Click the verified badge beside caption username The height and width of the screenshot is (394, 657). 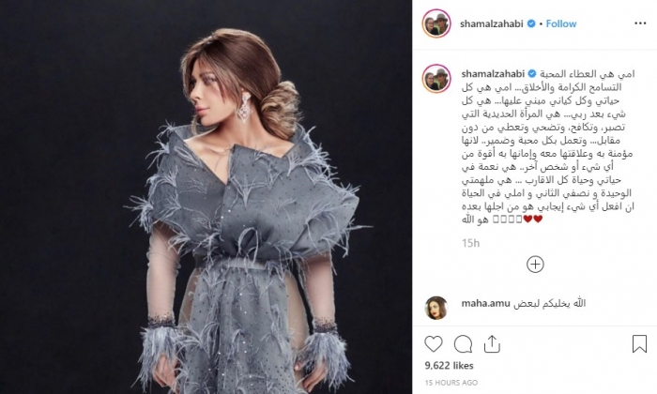point(532,74)
